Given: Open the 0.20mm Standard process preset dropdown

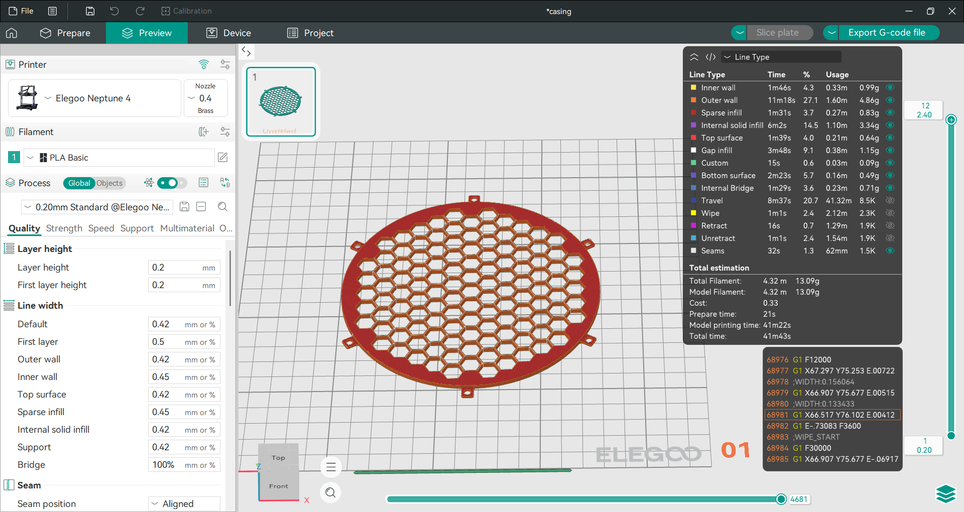Looking at the screenshot, I should pos(97,207).
